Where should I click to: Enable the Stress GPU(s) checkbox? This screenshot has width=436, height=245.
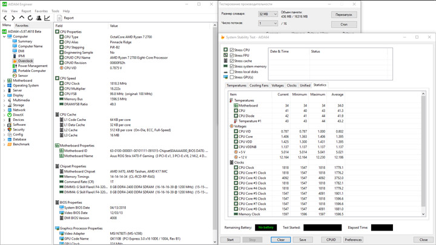(x=231, y=77)
